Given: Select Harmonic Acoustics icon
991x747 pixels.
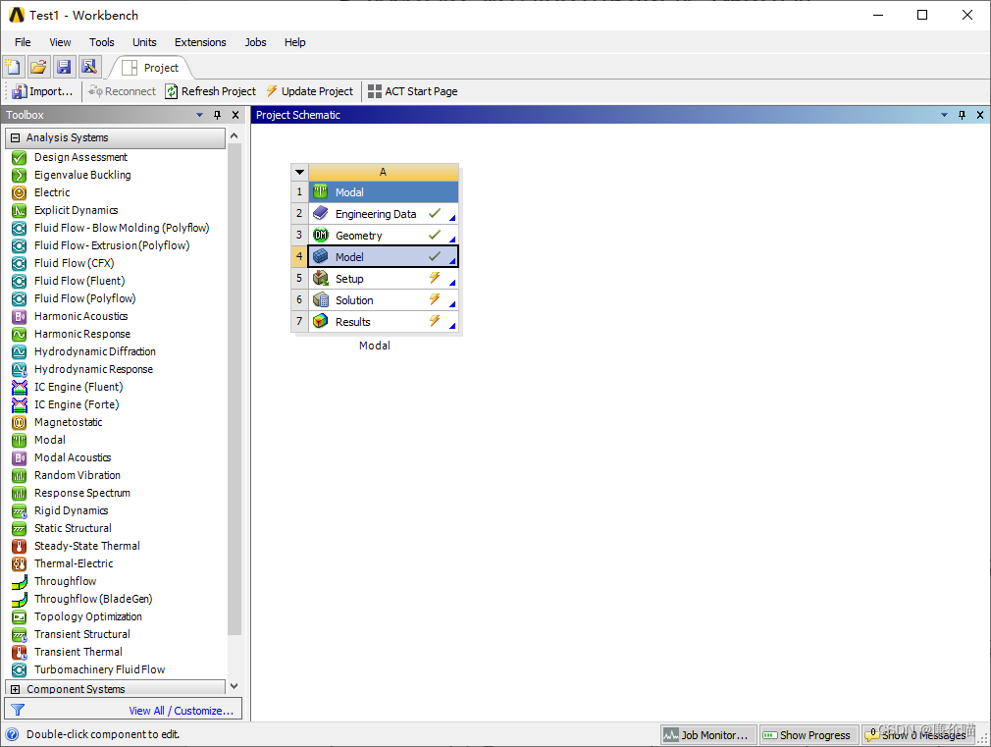Looking at the screenshot, I should 19,316.
